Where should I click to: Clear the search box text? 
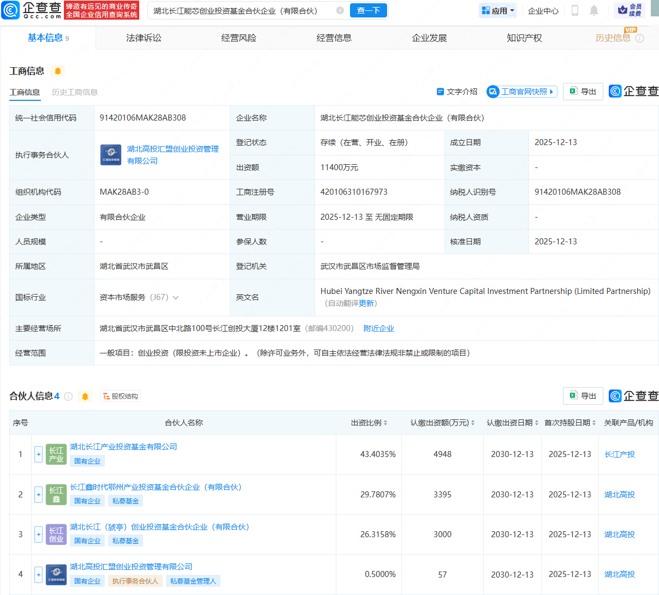[340, 10]
